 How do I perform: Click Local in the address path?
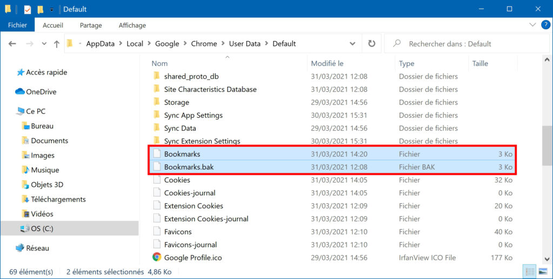tap(134, 44)
